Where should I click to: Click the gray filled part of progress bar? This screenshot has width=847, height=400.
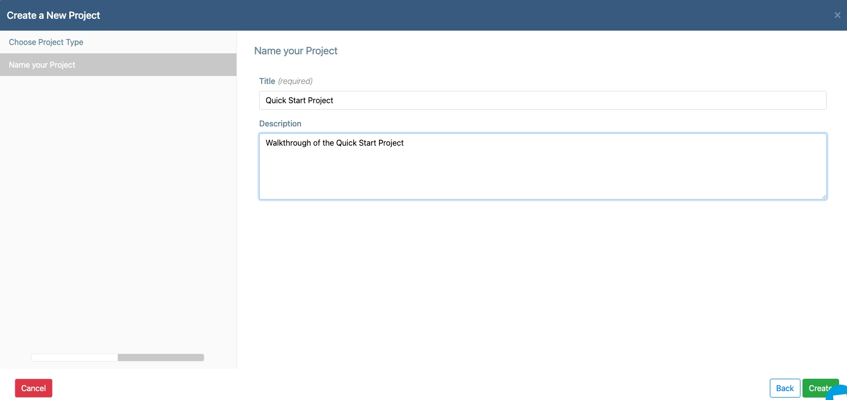[161, 358]
